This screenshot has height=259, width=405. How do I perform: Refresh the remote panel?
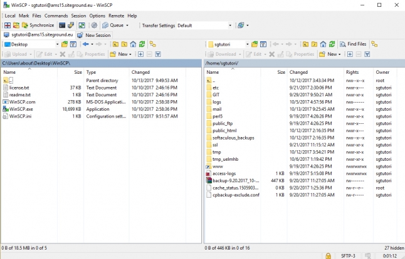coord(332,44)
